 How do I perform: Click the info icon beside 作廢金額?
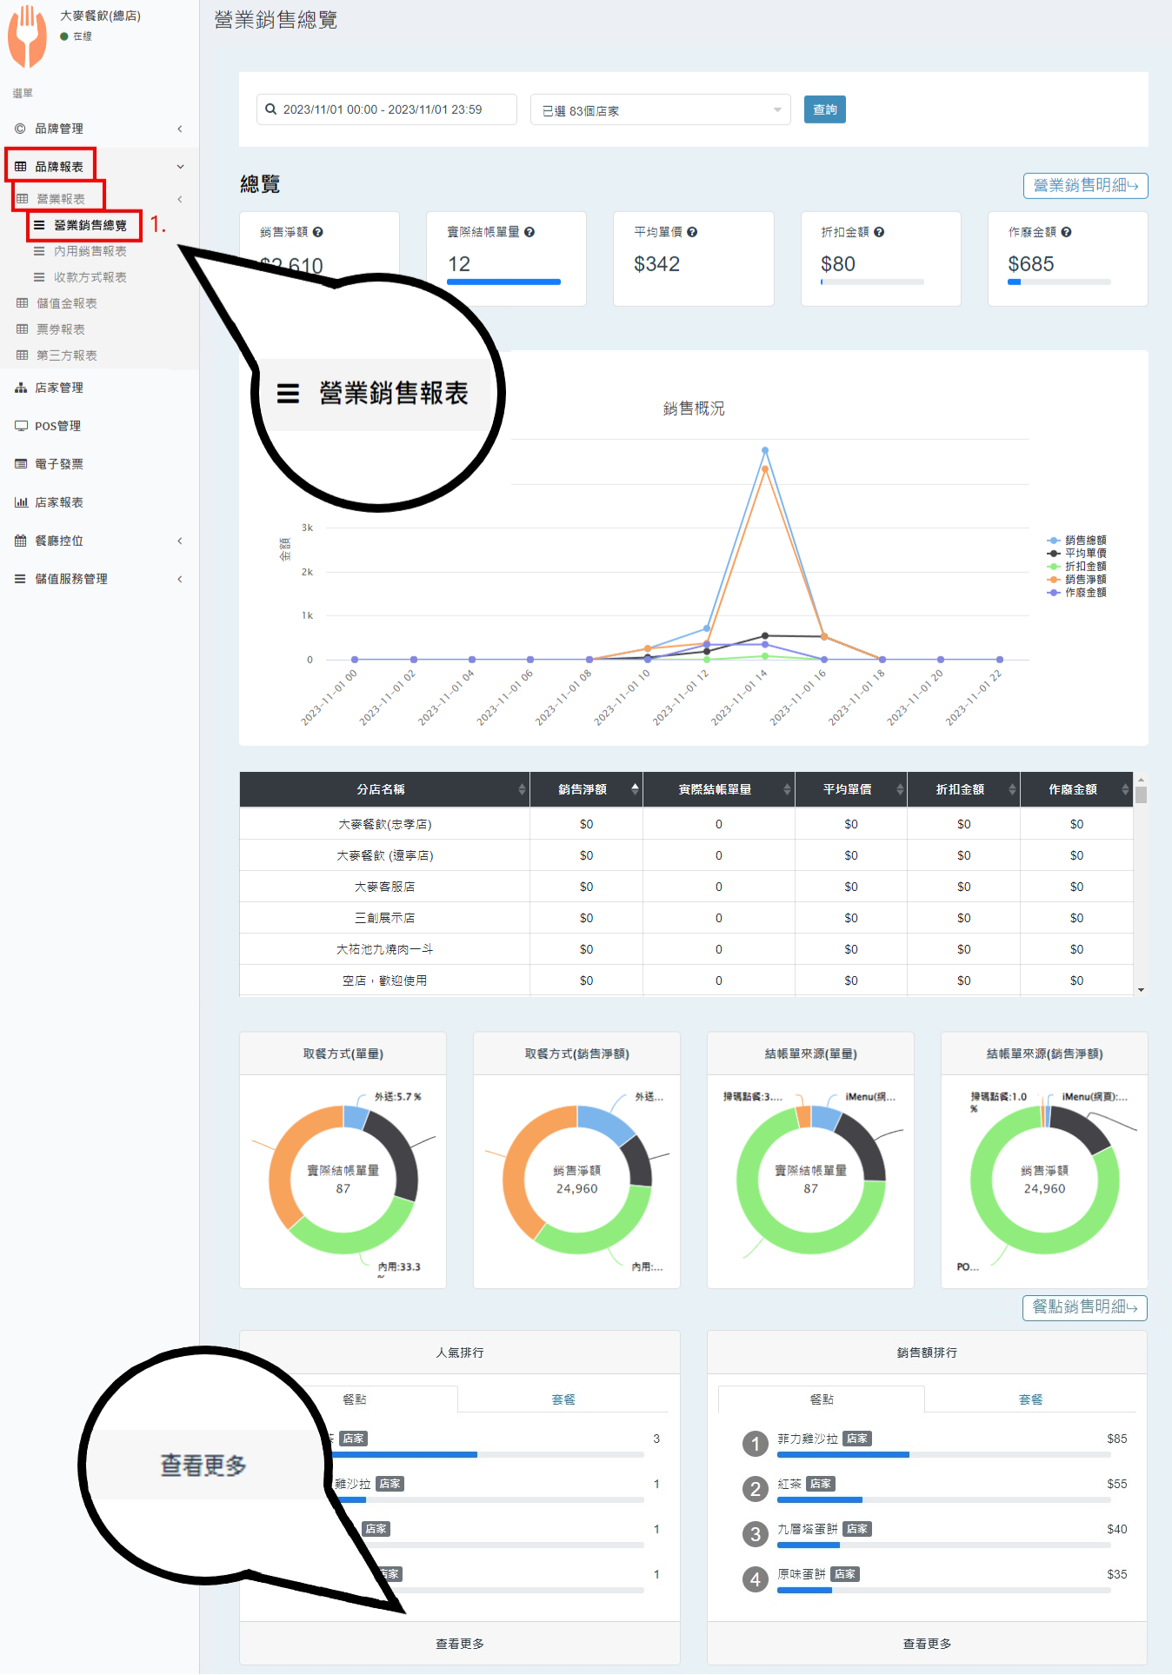pos(1066,232)
